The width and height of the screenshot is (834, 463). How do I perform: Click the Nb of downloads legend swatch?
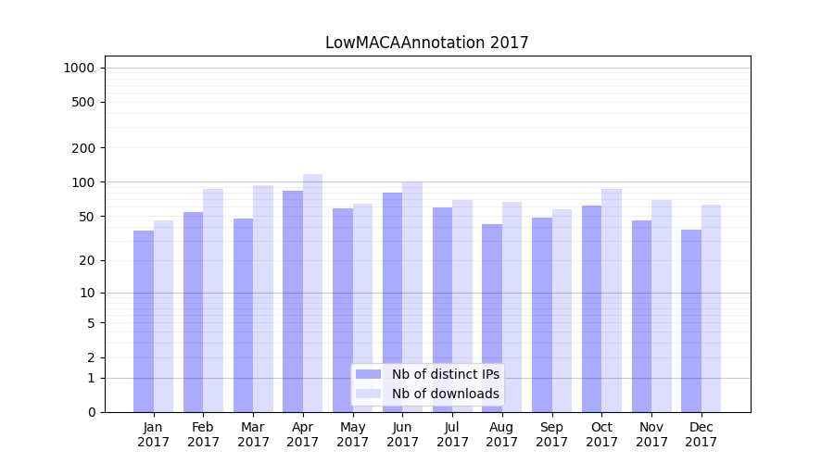coord(368,394)
